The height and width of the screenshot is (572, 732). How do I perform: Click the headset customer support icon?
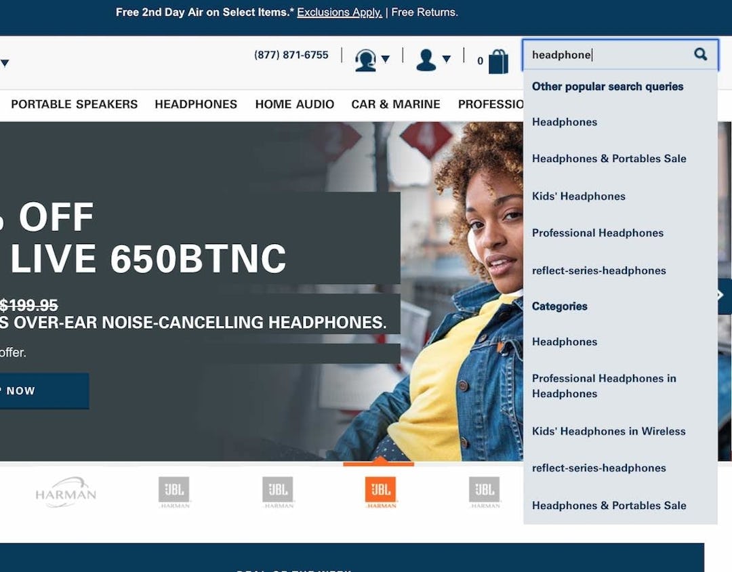tap(365, 60)
